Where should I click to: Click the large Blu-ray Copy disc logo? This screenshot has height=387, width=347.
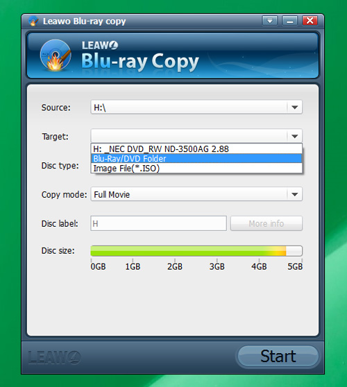(56, 55)
